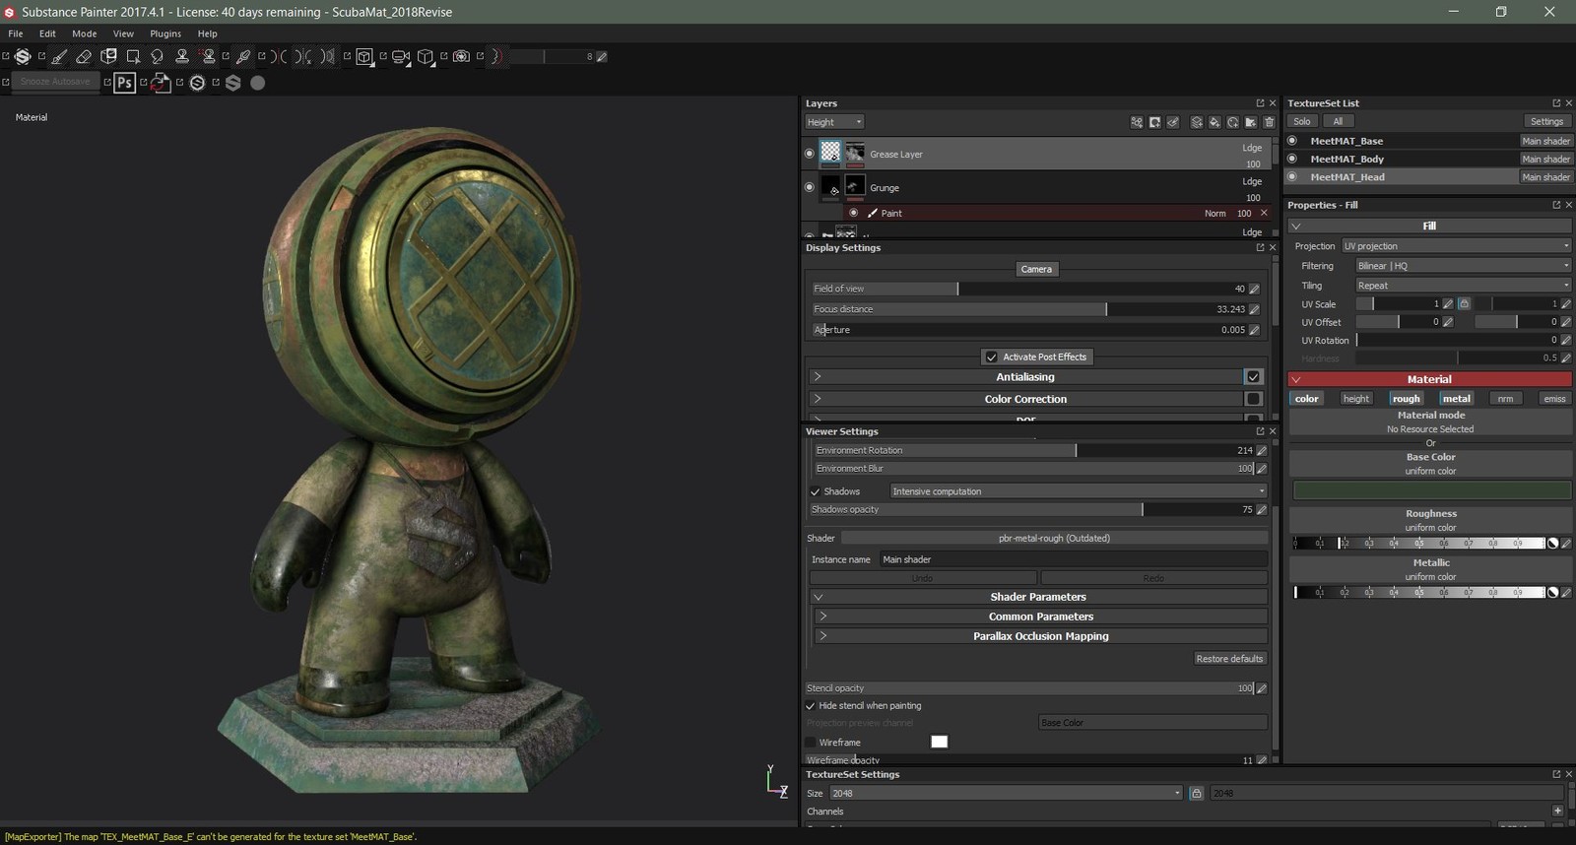Viewport: 1576px width, 845px height.
Task: Switch viewport to 3D cube view
Action: click(x=426, y=57)
